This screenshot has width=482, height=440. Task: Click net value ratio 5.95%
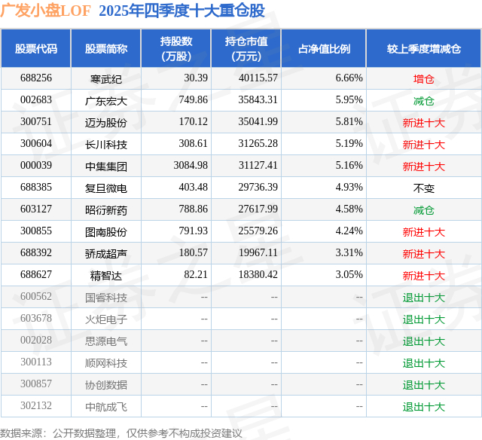click(x=349, y=100)
